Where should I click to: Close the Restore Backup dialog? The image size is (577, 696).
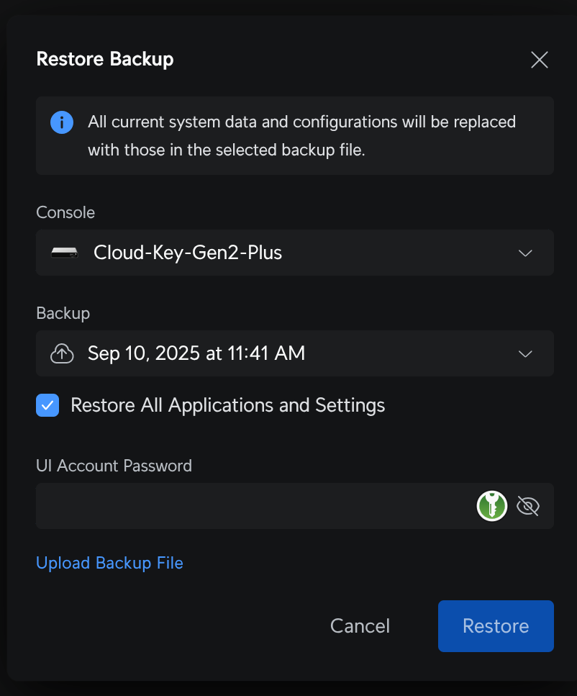[539, 60]
